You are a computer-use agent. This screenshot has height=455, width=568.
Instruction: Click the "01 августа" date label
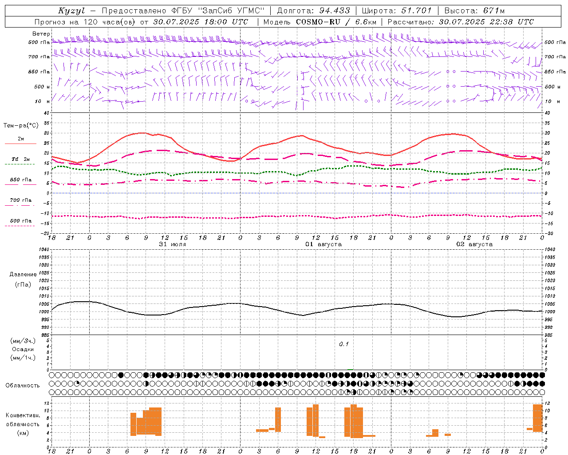pos(323,244)
